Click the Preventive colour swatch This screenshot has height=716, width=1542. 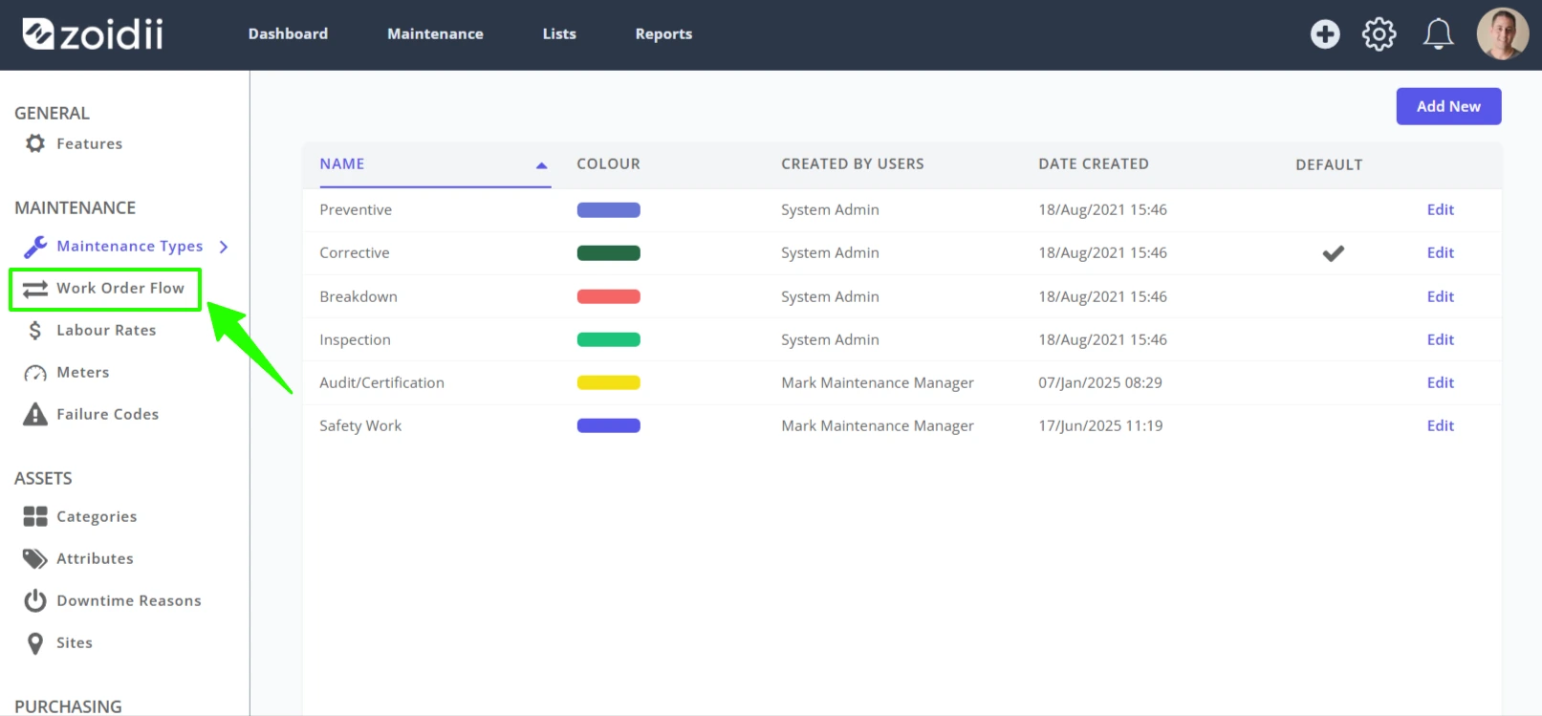tap(608, 210)
